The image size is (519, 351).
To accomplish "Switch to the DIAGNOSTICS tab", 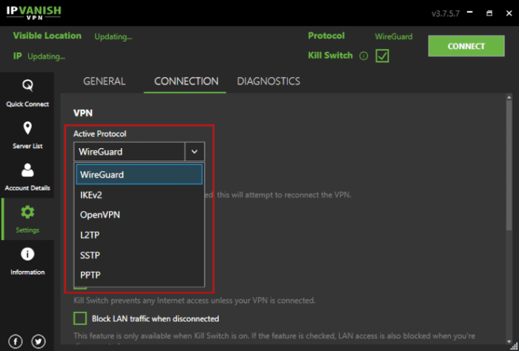I will point(268,81).
